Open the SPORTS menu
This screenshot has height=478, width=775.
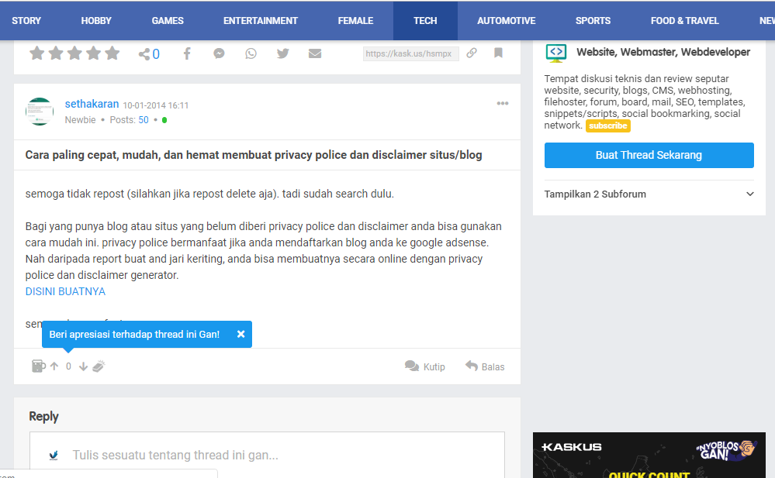pyautogui.click(x=593, y=21)
